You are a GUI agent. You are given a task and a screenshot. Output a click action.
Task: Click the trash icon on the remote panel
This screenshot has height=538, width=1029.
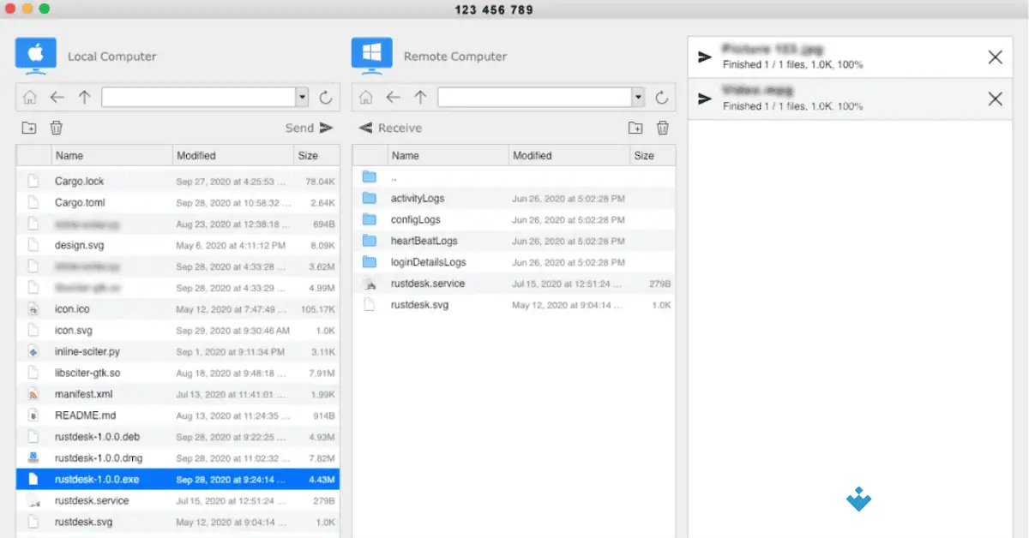pos(662,127)
